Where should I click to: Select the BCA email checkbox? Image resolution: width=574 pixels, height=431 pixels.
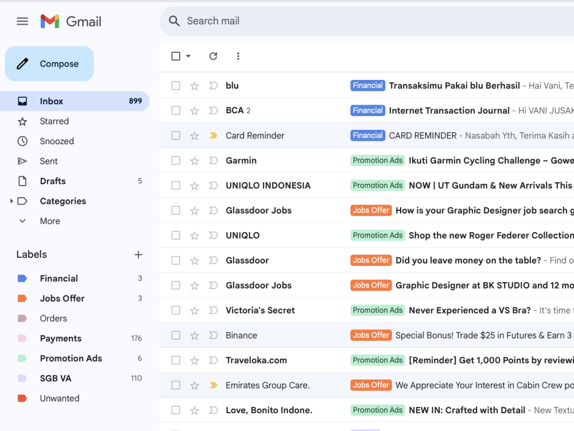176,110
